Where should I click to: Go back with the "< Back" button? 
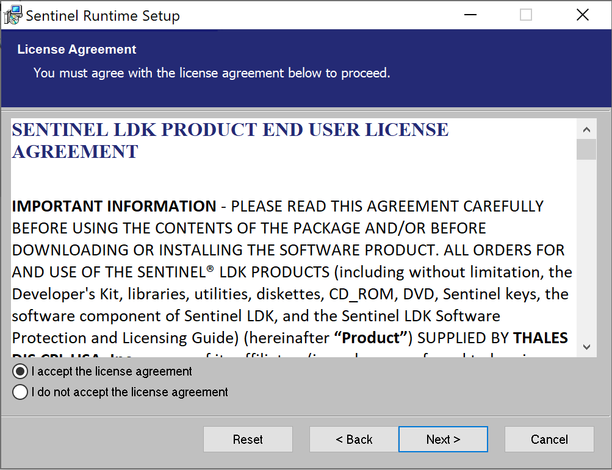354,440
